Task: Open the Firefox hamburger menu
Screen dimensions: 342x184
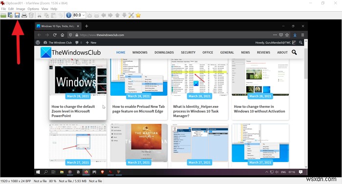Action: click(x=302, y=35)
